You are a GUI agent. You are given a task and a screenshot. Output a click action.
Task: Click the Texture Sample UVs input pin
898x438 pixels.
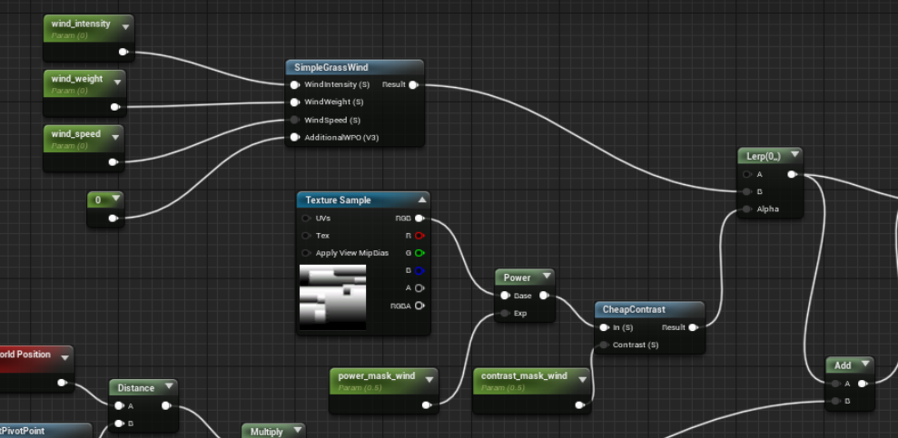[x=306, y=218]
